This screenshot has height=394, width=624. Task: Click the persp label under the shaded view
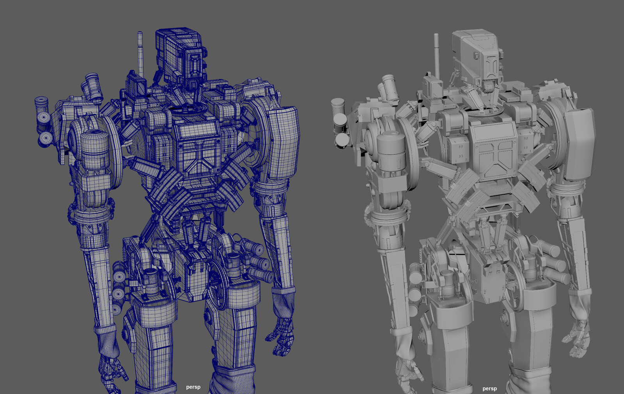[490, 388]
